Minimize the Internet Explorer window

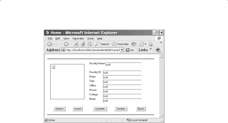point(154,33)
